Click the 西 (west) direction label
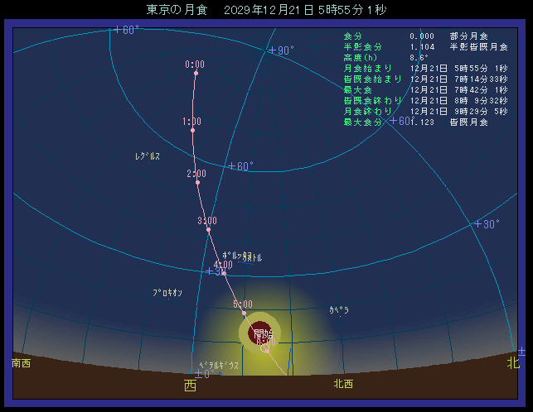The height and width of the screenshot is (412, 533). [190, 386]
